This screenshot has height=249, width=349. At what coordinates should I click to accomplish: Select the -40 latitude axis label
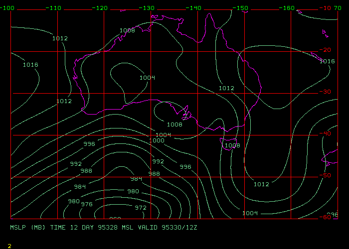click(327, 133)
